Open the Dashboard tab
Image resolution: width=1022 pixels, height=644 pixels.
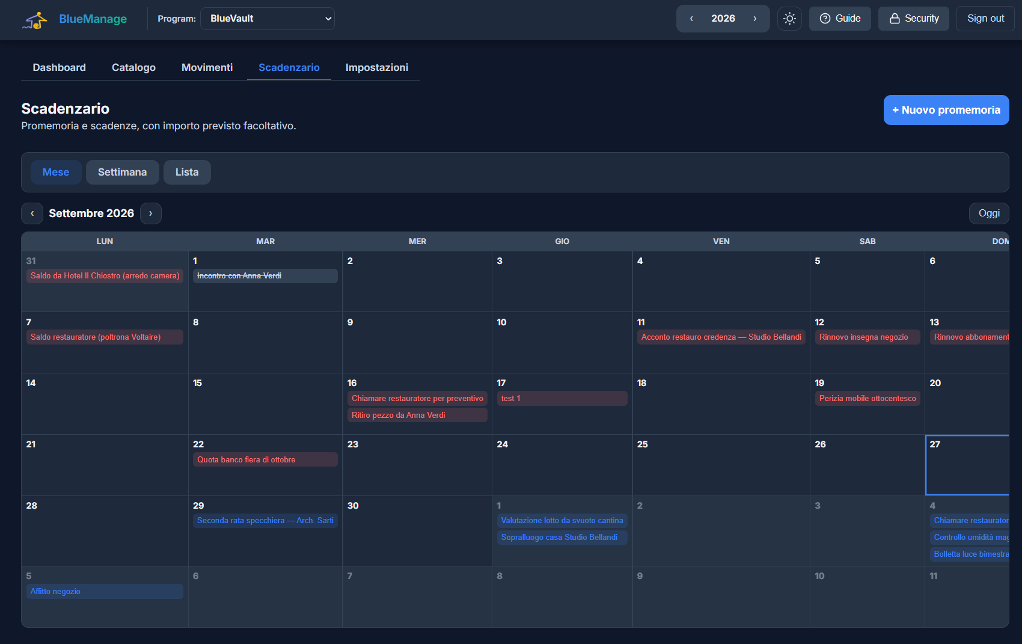click(59, 67)
